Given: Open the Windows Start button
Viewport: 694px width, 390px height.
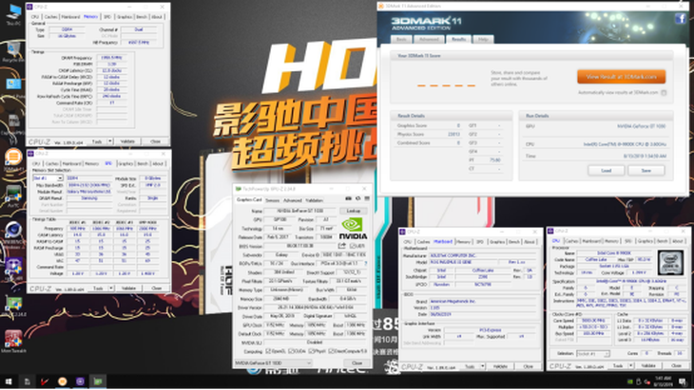Looking at the screenshot, I should (8, 381).
